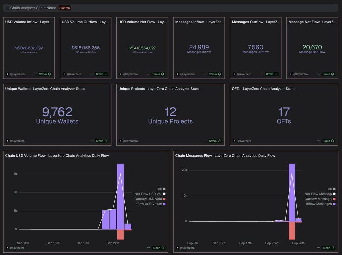Open three-dot menu on Unique Projects card
342x255 pixels.
(205, 141)
